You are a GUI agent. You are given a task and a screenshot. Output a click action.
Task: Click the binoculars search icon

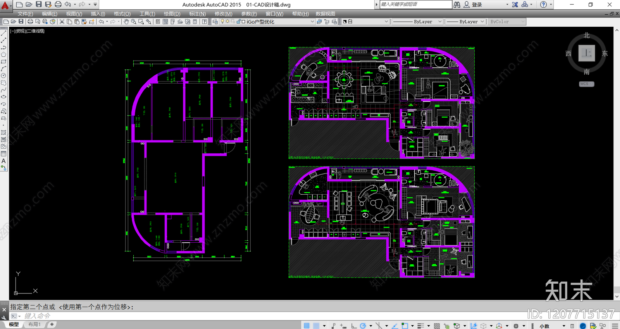pos(457,5)
